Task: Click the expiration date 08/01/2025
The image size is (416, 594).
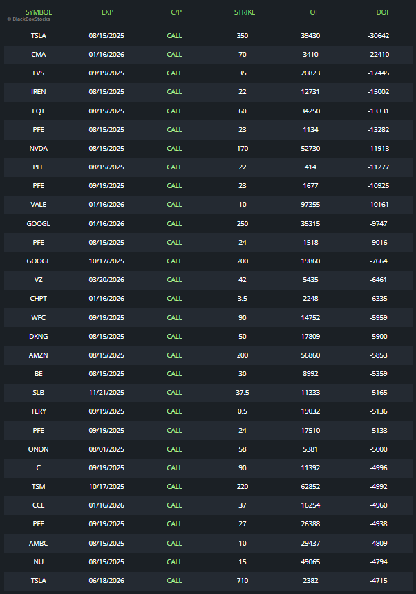Action: [x=106, y=449]
